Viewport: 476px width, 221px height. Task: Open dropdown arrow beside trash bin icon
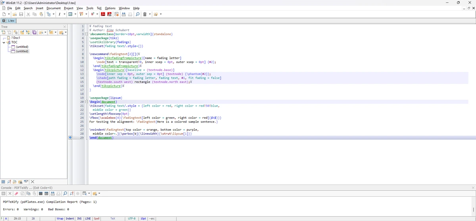pos(150,14)
